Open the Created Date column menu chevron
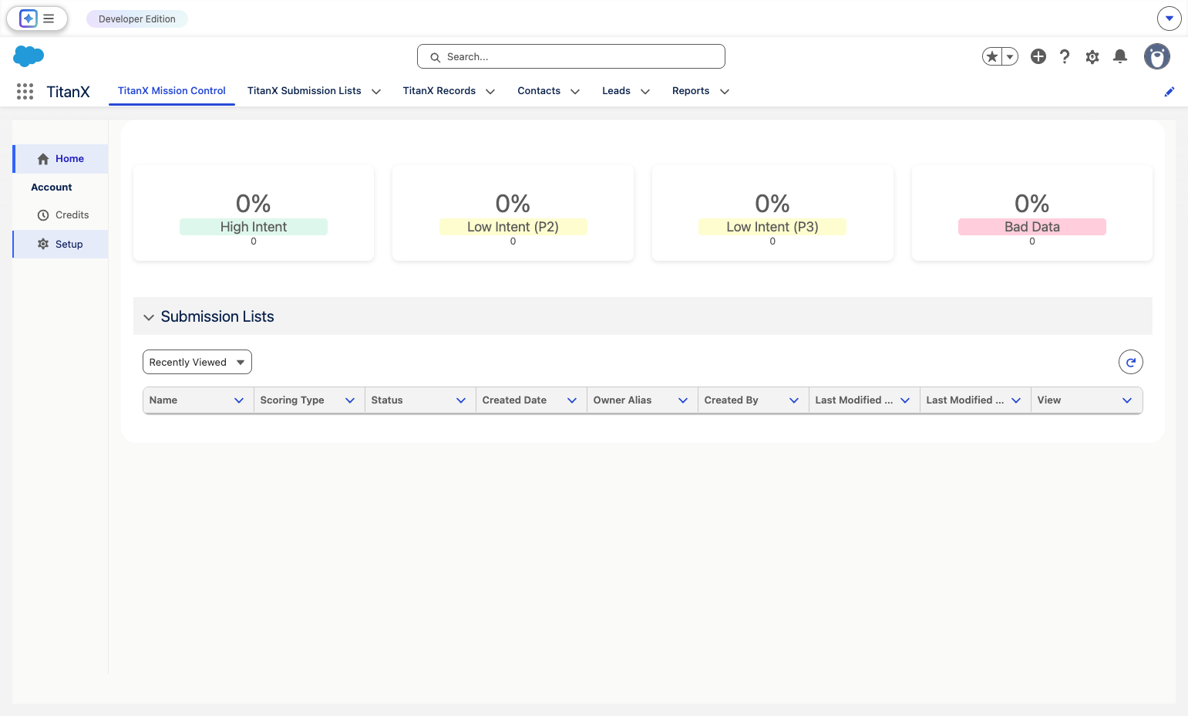 tap(572, 400)
